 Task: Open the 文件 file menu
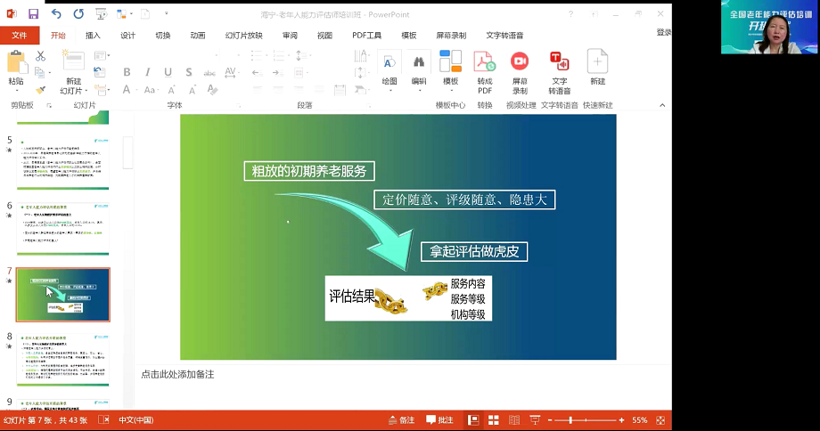[x=20, y=36]
